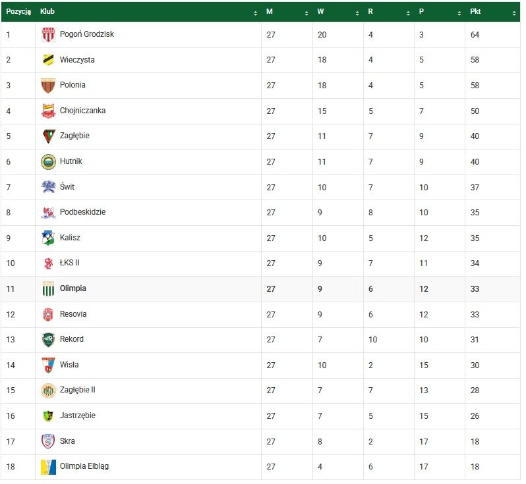This screenshot has height=484, width=526.
Task: Click the Pogoń Grodzisk club crest
Action: (48, 34)
